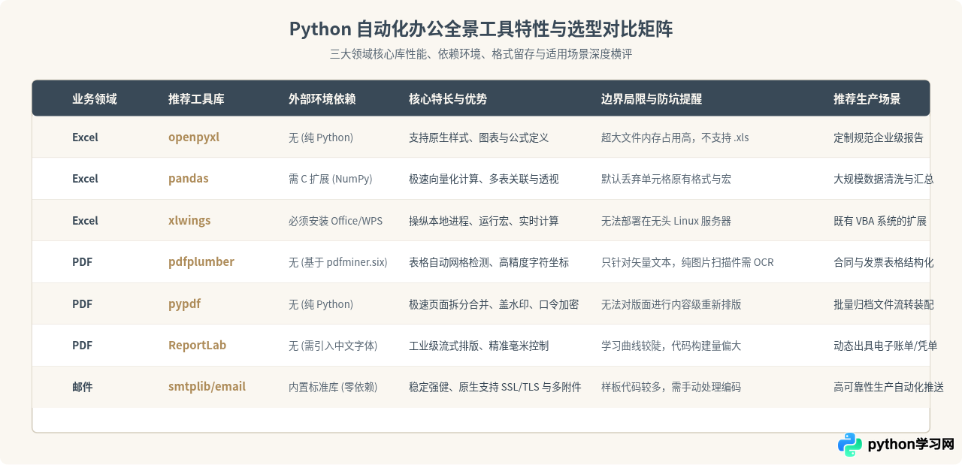962x465 pixels.
Task: Select the 'xlwings' library name
Action: click(x=189, y=221)
